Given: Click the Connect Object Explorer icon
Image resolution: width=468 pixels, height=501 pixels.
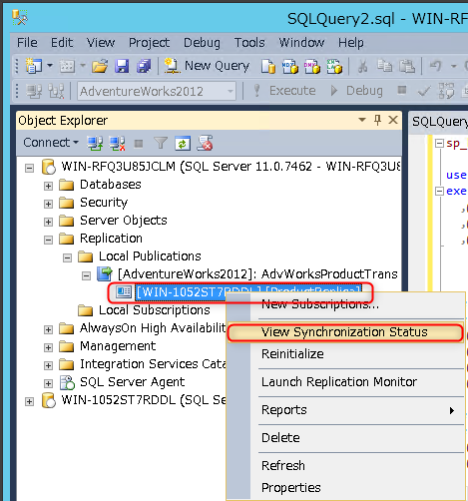Looking at the screenshot, I should click(x=95, y=144).
